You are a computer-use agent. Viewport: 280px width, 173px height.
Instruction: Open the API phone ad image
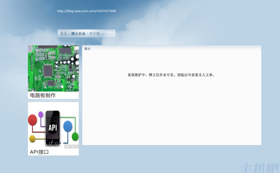tap(53, 125)
